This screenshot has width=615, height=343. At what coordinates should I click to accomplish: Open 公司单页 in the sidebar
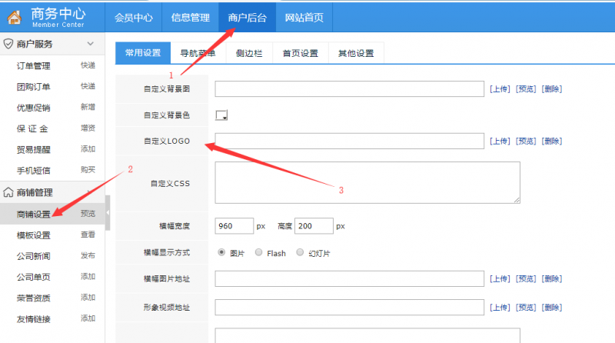pos(33,277)
